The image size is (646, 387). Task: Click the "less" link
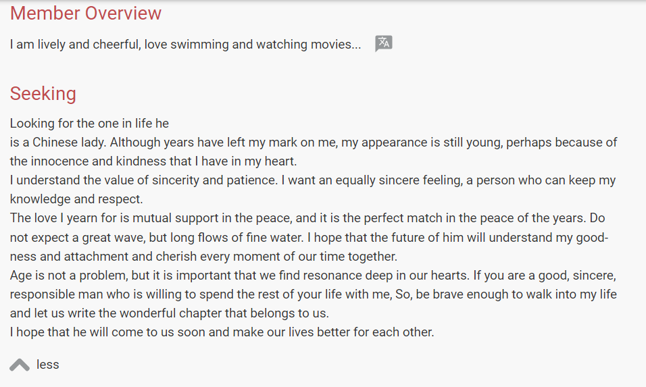(x=48, y=365)
